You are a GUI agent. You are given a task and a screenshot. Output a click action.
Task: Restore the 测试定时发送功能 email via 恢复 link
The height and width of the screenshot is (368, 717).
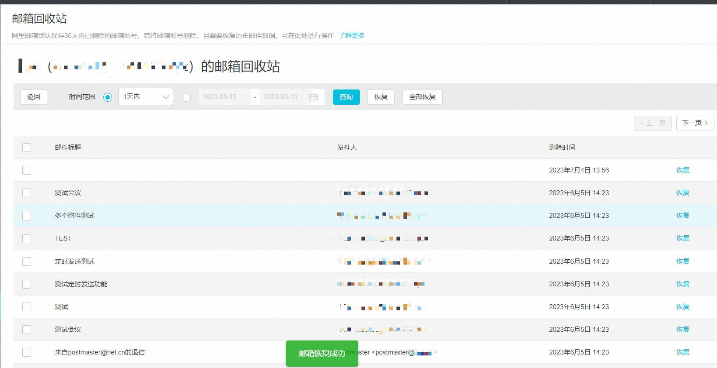(682, 284)
